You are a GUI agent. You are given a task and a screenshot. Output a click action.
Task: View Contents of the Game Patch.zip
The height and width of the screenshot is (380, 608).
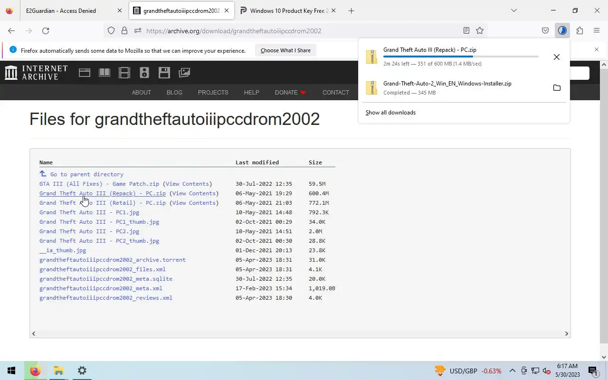tap(187, 184)
